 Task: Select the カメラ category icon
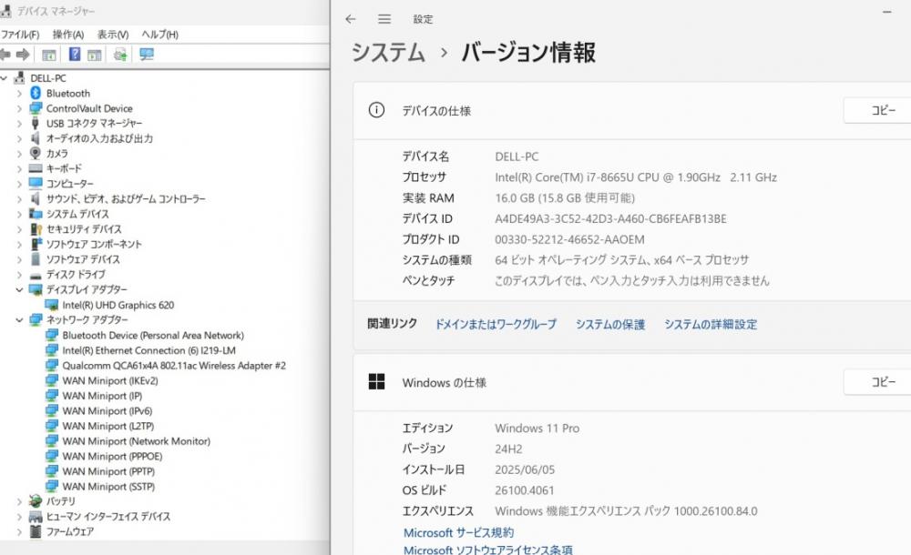(x=36, y=153)
